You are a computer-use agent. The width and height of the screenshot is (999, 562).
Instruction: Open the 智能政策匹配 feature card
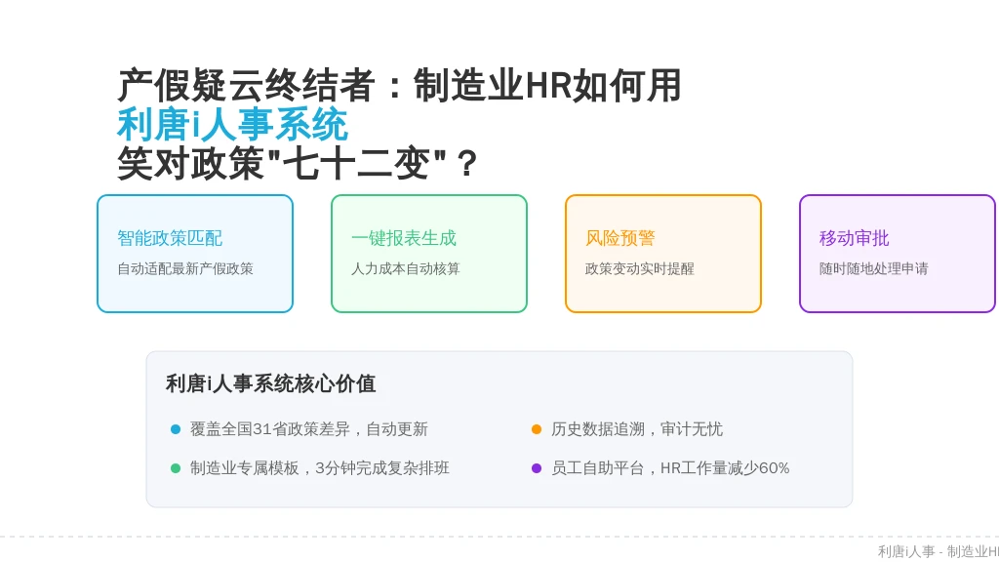[x=195, y=254]
